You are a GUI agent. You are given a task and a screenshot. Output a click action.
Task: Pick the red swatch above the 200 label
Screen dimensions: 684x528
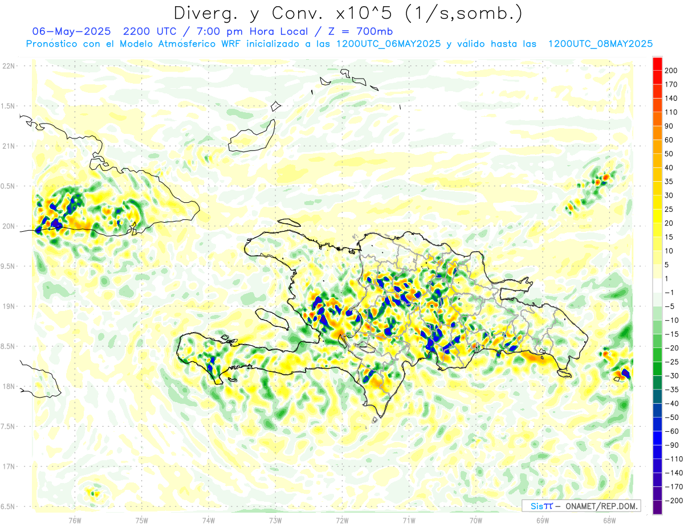click(657, 63)
